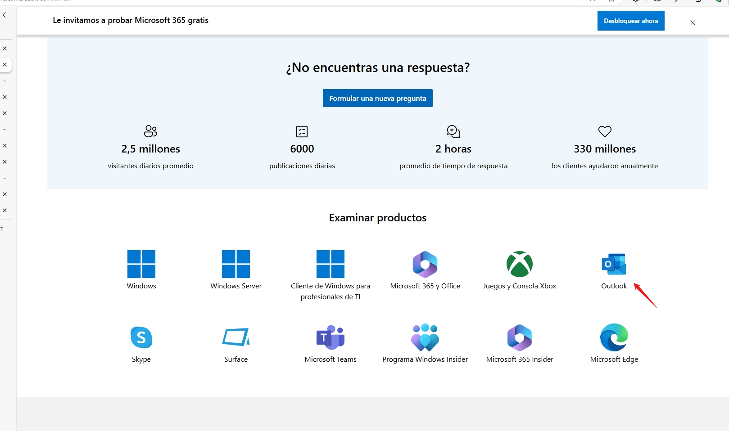
Task: Click the '2 horas' response time text
Action: pos(453,149)
